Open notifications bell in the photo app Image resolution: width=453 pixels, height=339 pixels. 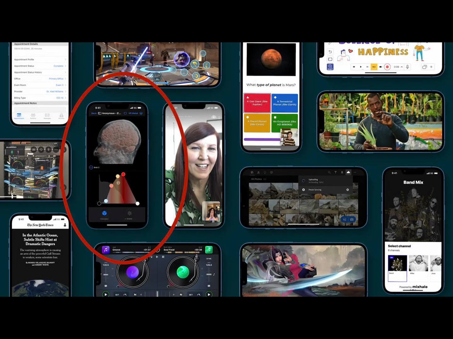342,172
